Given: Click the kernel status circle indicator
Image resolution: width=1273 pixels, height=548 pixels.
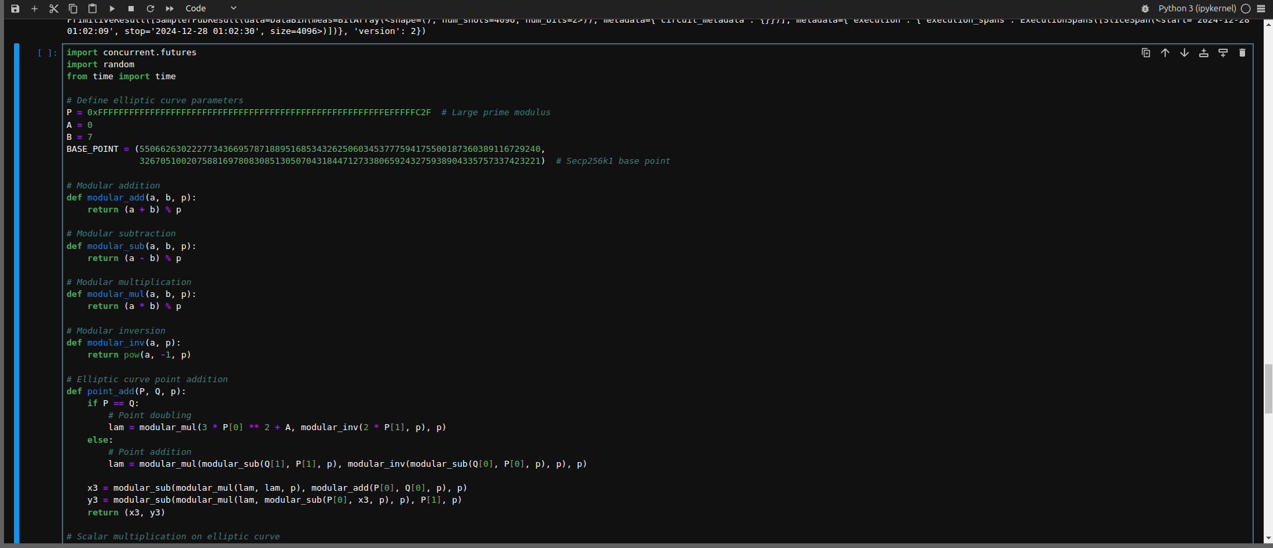Looking at the screenshot, I should pos(1246,9).
